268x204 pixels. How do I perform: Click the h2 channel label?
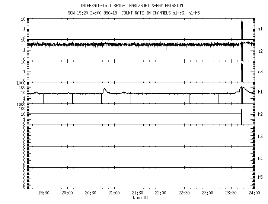pyautogui.click(x=261, y=115)
